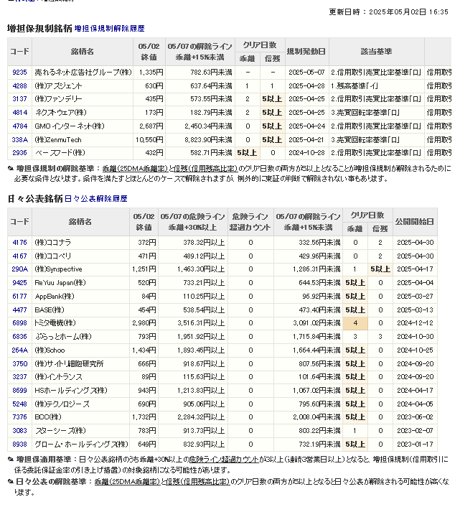455x507 pixels.
Task: Click 乖離(25DMA乖離率) link in 増担保規制の解除基準 note
Action: click(x=135, y=169)
